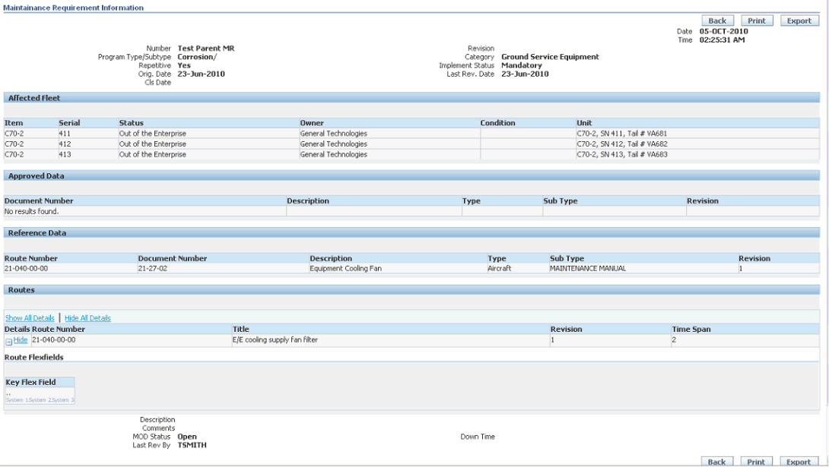The width and height of the screenshot is (829, 467).
Task: Click MAINTENANCE MANUAL sub type cell
Action: (588, 268)
